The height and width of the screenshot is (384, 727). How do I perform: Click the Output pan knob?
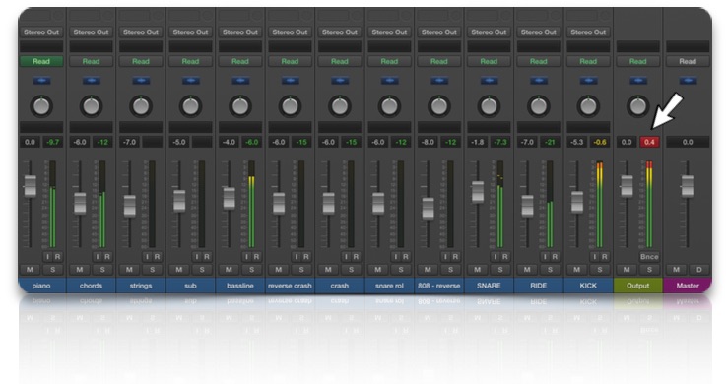click(638, 106)
